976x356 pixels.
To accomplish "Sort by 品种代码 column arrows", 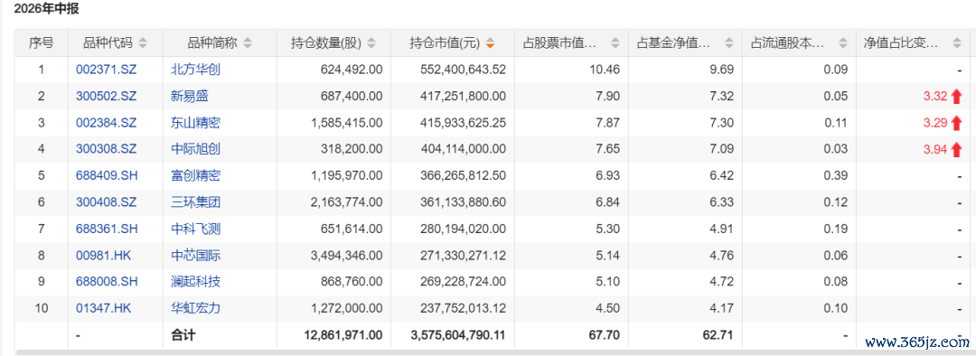I will click(x=143, y=43).
